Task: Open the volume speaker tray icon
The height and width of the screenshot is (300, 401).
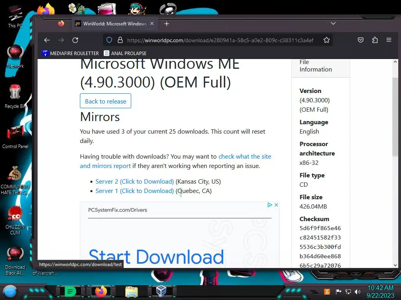Action: coord(358,291)
